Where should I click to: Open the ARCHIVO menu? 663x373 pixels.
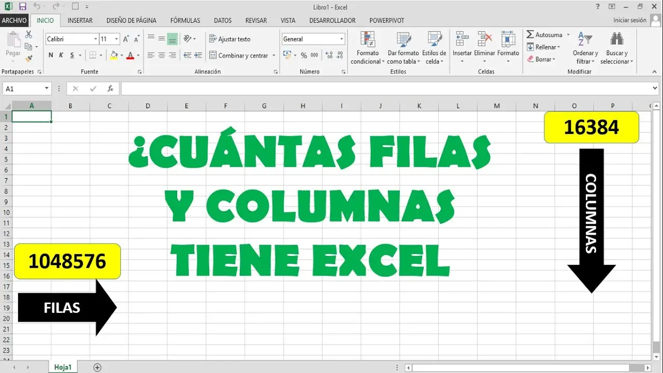point(15,21)
